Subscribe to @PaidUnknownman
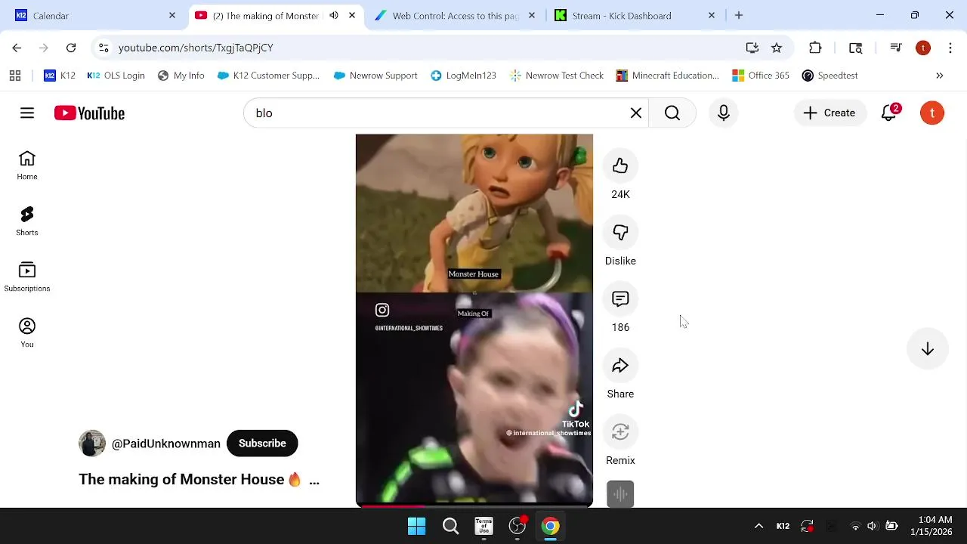Viewport: 967px width, 544px height. click(x=262, y=444)
